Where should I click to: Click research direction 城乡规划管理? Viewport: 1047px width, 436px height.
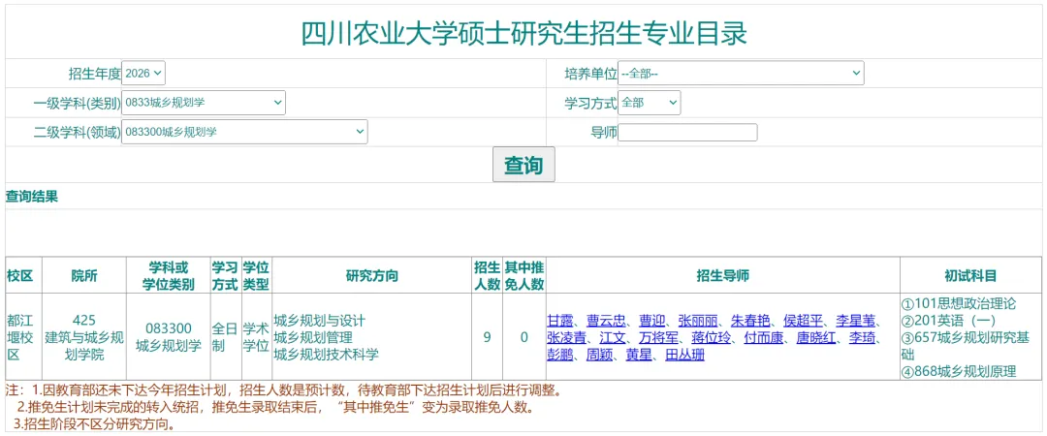[313, 337]
